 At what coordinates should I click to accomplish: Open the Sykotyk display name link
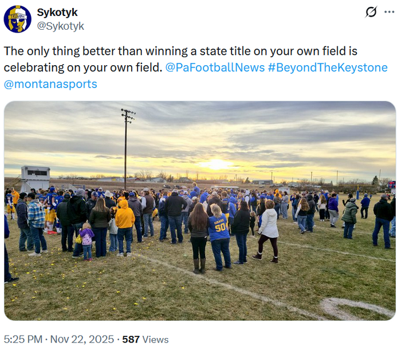coord(57,13)
